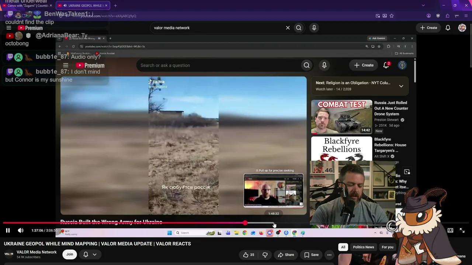Switch to 'Convo with Zugami' browser tab
This screenshot has width=472, height=265.
click(27, 6)
